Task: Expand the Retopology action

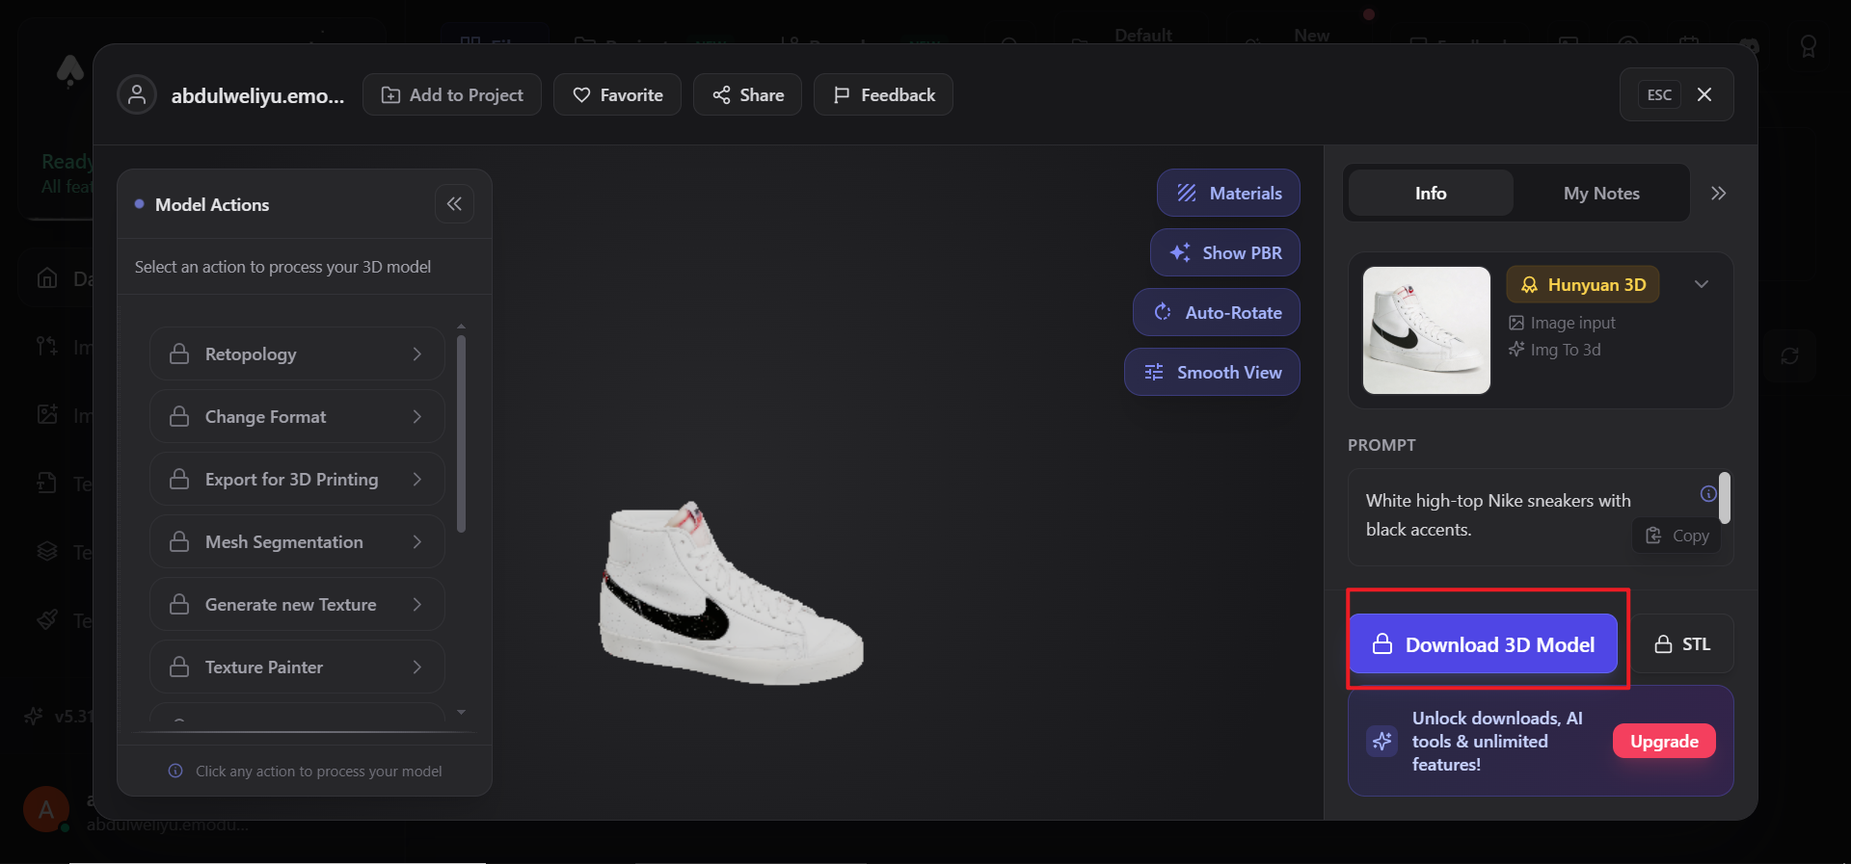Action: pos(297,354)
